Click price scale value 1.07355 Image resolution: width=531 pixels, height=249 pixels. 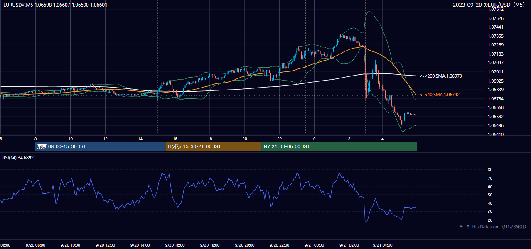point(496,36)
